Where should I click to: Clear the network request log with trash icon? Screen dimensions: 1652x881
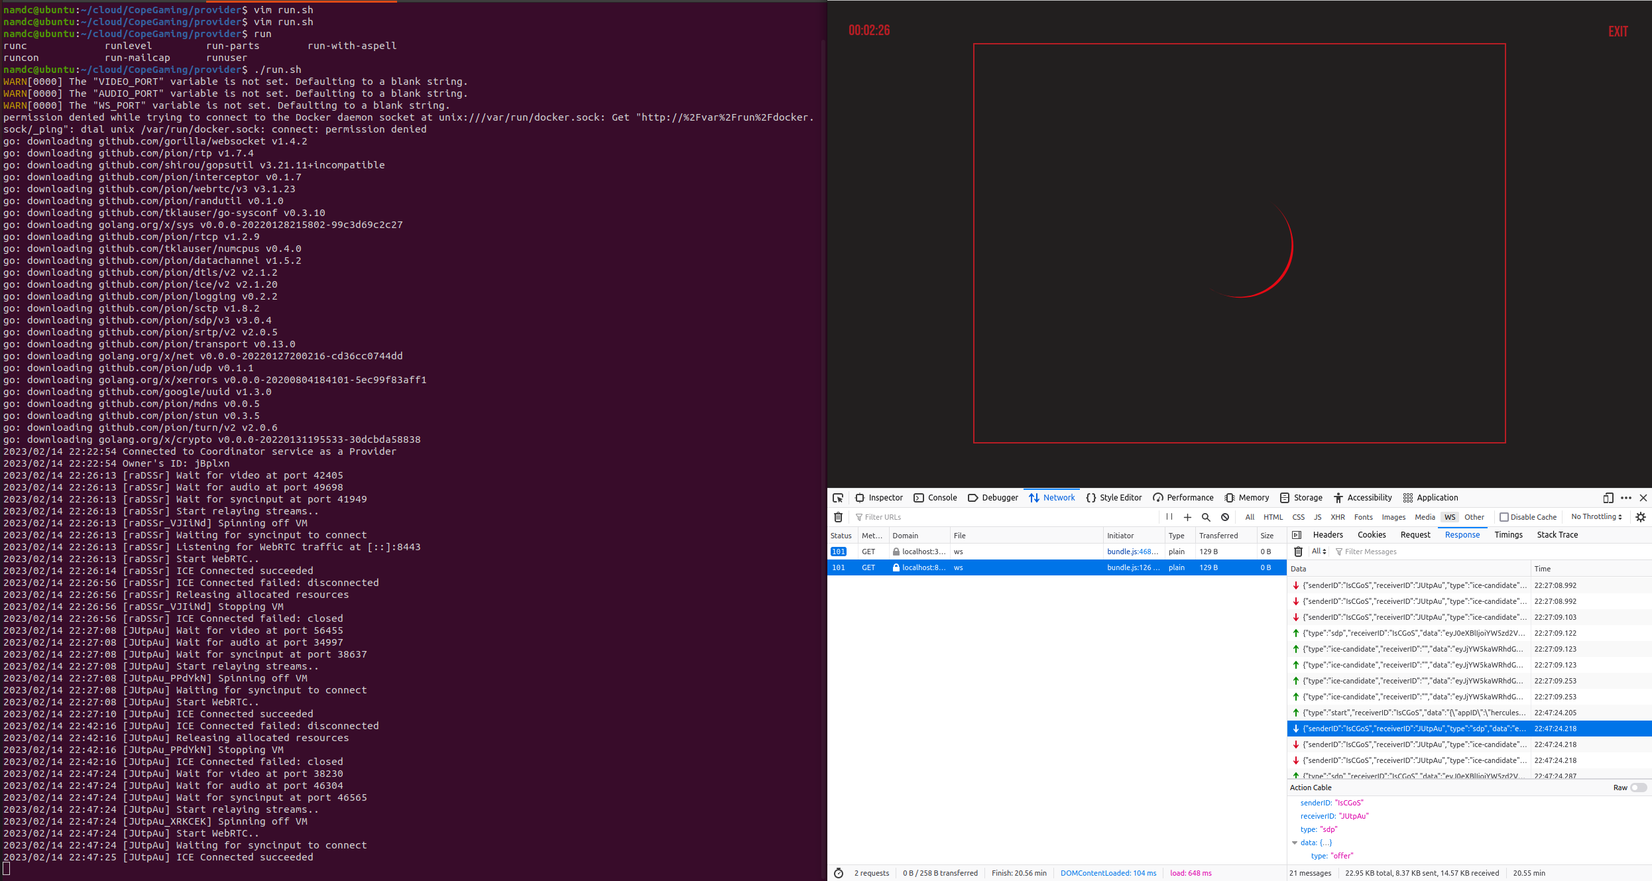pyautogui.click(x=838, y=517)
